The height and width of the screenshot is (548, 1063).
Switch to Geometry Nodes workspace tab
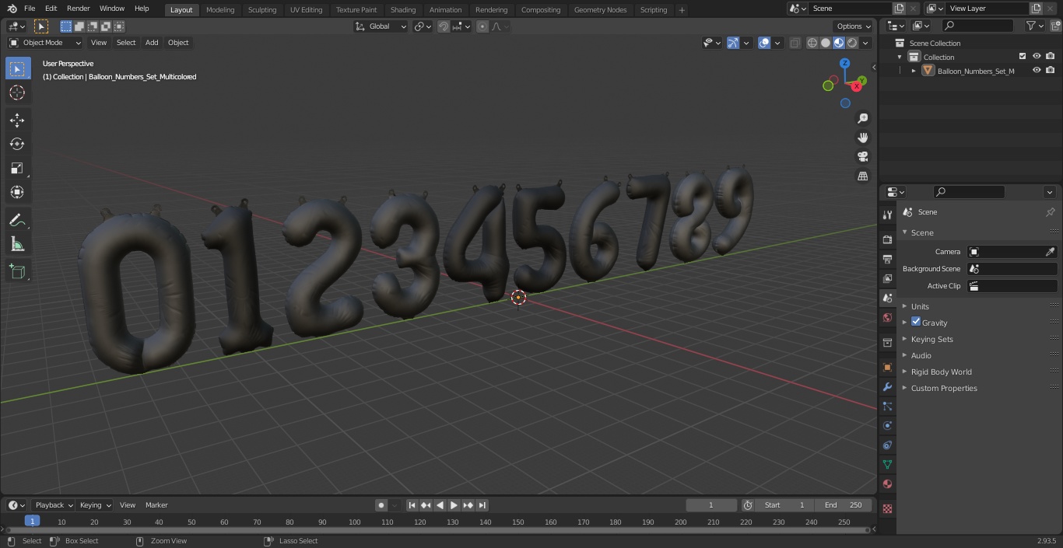click(600, 10)
